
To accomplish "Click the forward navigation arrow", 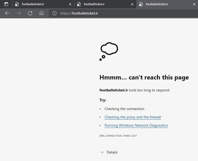I will 19,13.
